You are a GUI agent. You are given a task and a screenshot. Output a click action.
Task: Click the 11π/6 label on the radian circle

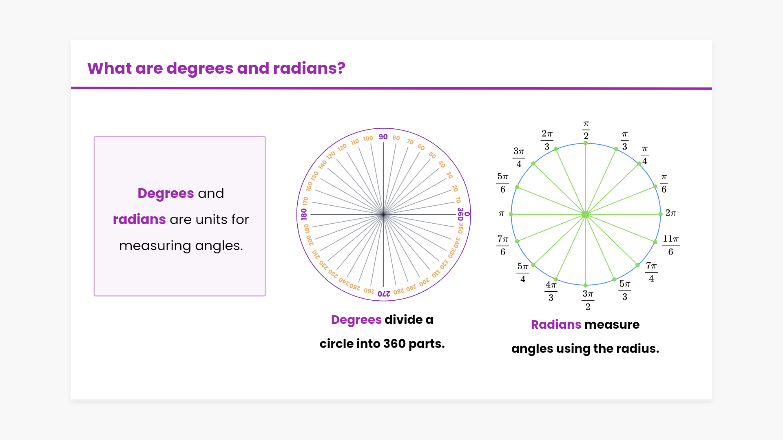click(670, 245)
